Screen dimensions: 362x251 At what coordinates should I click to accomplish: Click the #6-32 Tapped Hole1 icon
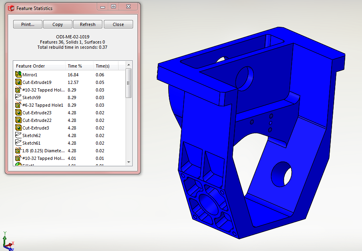click(x=18, y=105)
